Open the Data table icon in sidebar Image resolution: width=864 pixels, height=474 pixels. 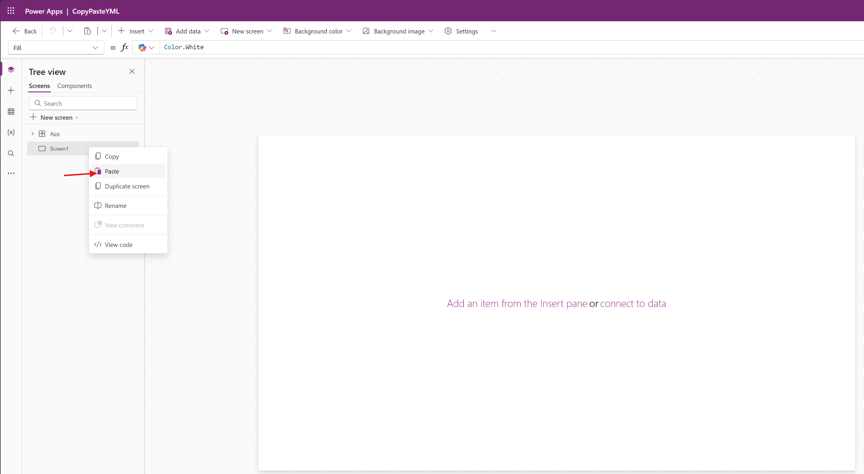pyautogui.click(x=11, y=111)
